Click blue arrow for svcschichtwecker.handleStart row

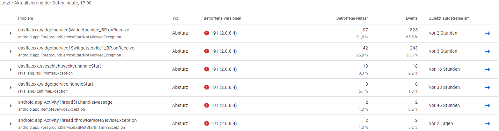(x=487, y=69)
